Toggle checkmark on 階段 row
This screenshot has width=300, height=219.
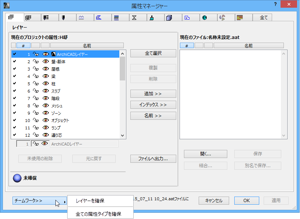[14, 98]
